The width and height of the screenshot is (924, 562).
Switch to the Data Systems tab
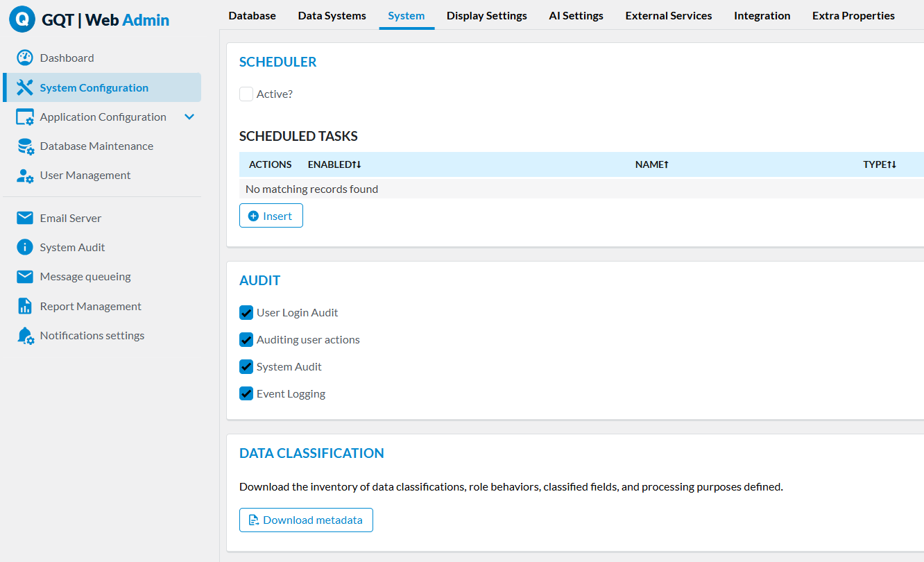tap(332, 15)
